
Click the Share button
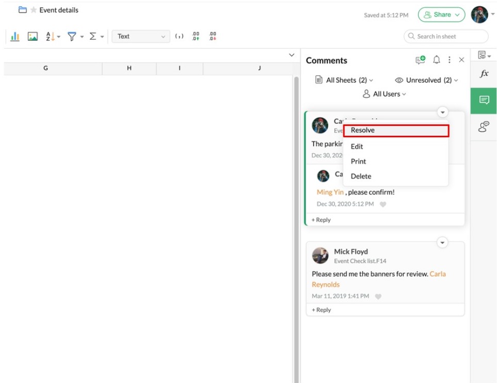[x=441, y=15]
